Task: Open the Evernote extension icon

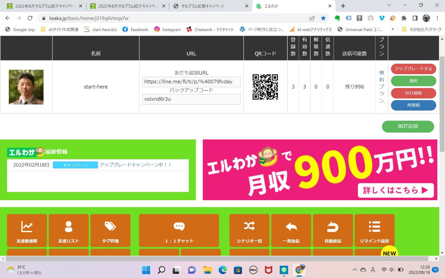Action: pyautogui.click(x=337, y=18)
